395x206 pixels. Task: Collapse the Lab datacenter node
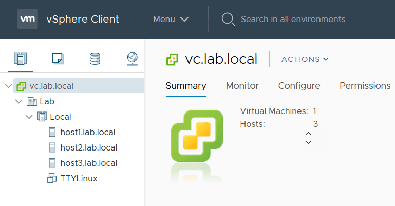pos(19,102)
